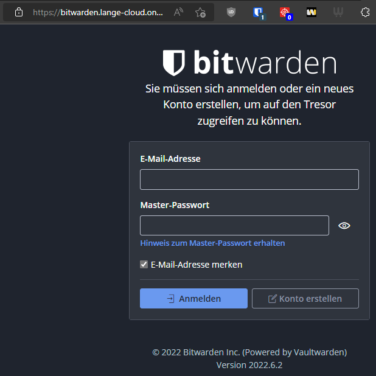376x376 pixels.
Task: Open the Hinweis zum Master-Passwort erhalten link
Action: [x=212, y=243]
